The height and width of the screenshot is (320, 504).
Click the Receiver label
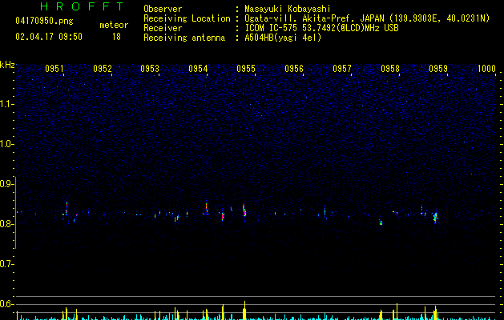pyautogui.click(x=163, y=28)
